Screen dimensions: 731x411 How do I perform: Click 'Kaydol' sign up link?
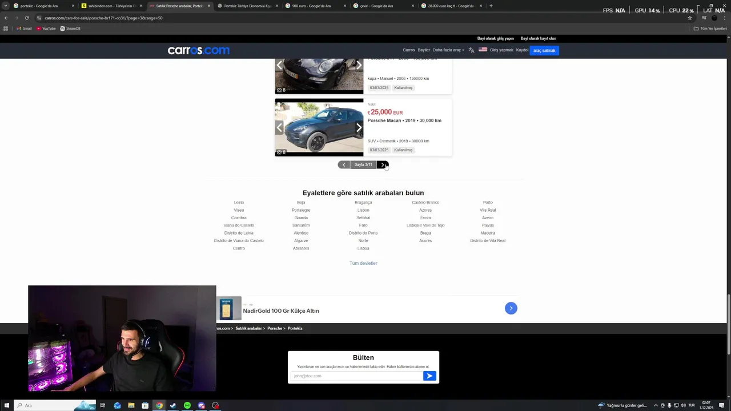tap(522, 50)
